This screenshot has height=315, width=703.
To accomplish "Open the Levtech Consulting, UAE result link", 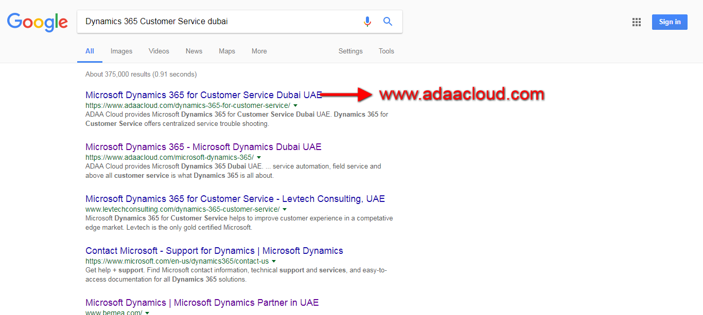I will click(x=235, y=199).
